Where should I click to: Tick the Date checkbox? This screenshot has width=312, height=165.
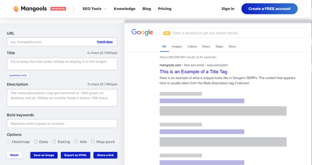[36, 142]
